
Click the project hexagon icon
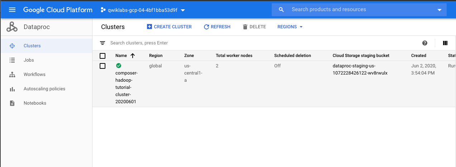pos(103,10)
